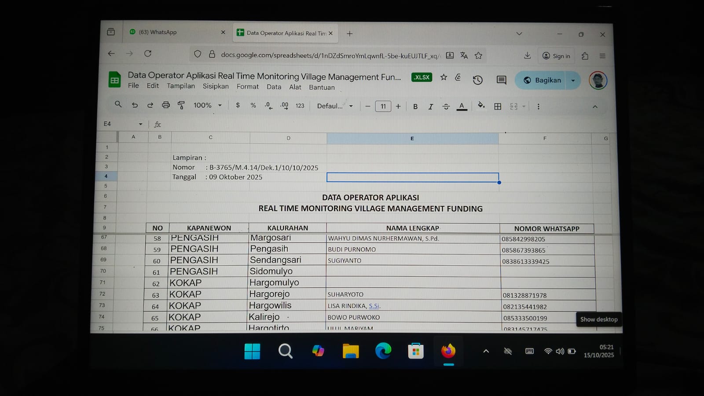
Task: Select the Paint format tool
Action: click(x=181, y=105)
